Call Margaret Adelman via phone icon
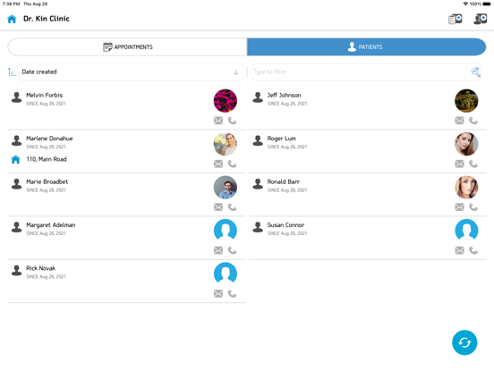Image resolution: width=494 pixels, height=370 pixels. pyautogui.click(x=232, y=250)
